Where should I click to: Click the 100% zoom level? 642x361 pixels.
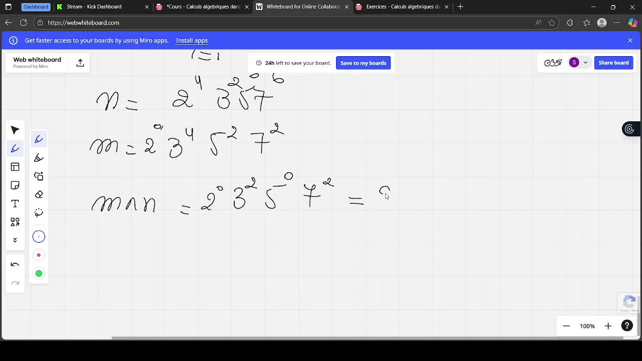coord(587,326)
